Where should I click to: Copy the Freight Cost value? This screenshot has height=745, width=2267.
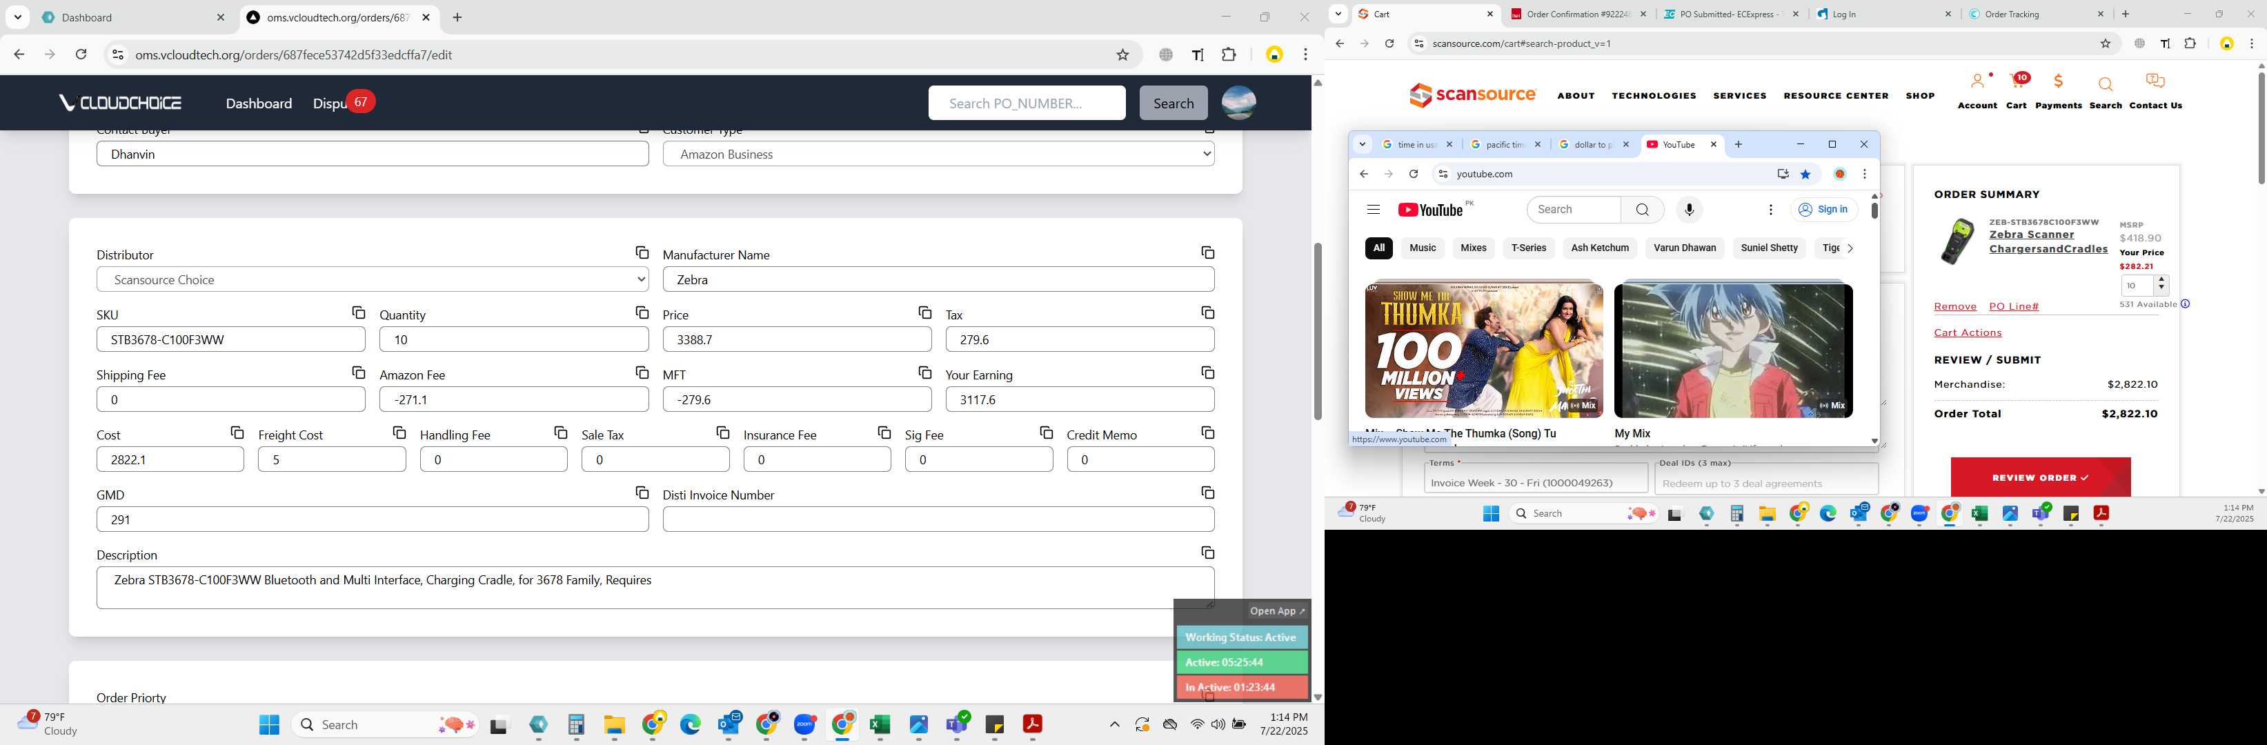[x=399, y=433]
